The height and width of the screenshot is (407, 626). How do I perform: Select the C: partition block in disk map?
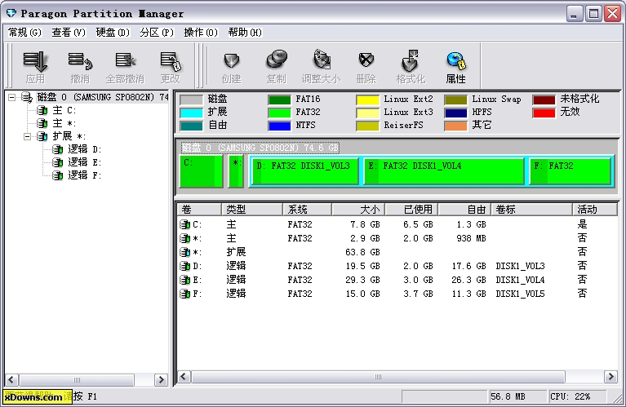202,171
